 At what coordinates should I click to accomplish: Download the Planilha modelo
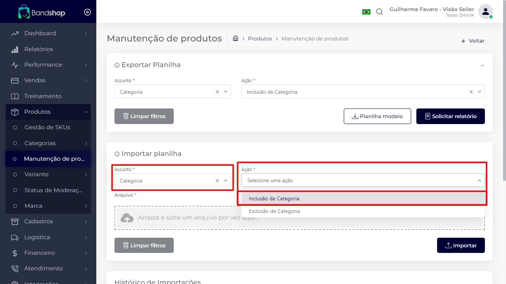pyautogui.click(x=377, y=116)
